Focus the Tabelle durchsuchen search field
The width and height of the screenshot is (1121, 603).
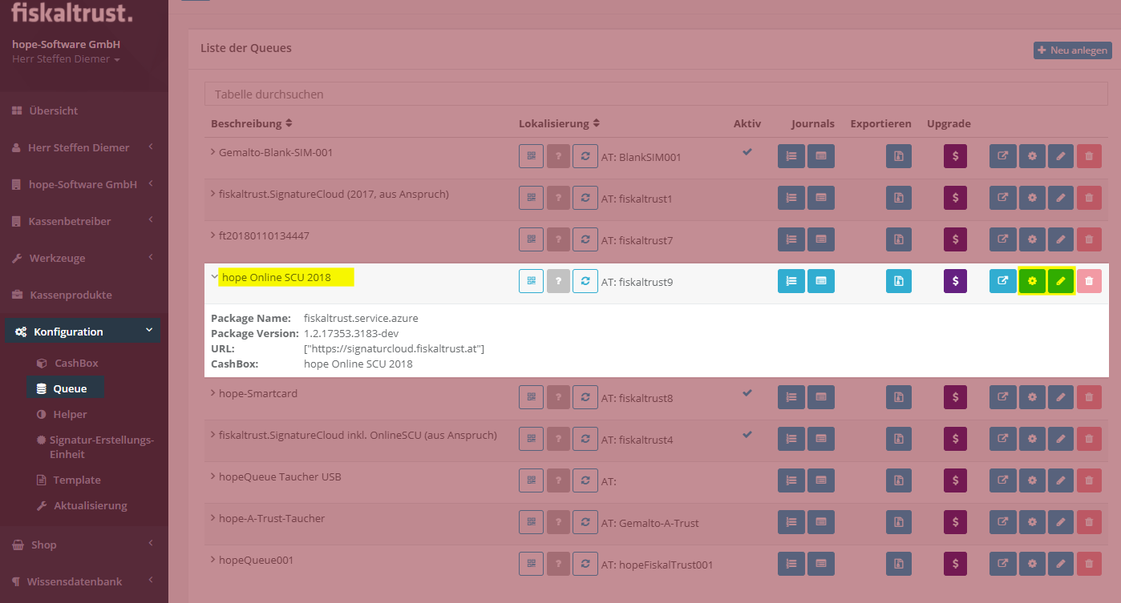(657, 94)
